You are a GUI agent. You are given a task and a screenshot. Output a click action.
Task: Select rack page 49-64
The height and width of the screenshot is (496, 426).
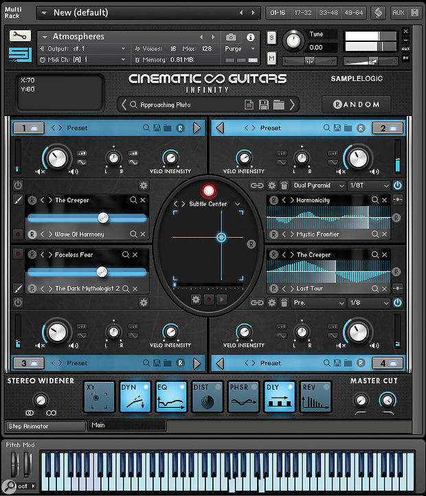(x=354, y=12)
